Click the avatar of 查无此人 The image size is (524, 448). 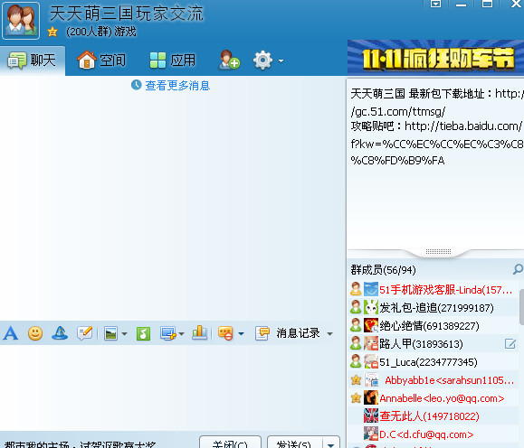point(371,415)
